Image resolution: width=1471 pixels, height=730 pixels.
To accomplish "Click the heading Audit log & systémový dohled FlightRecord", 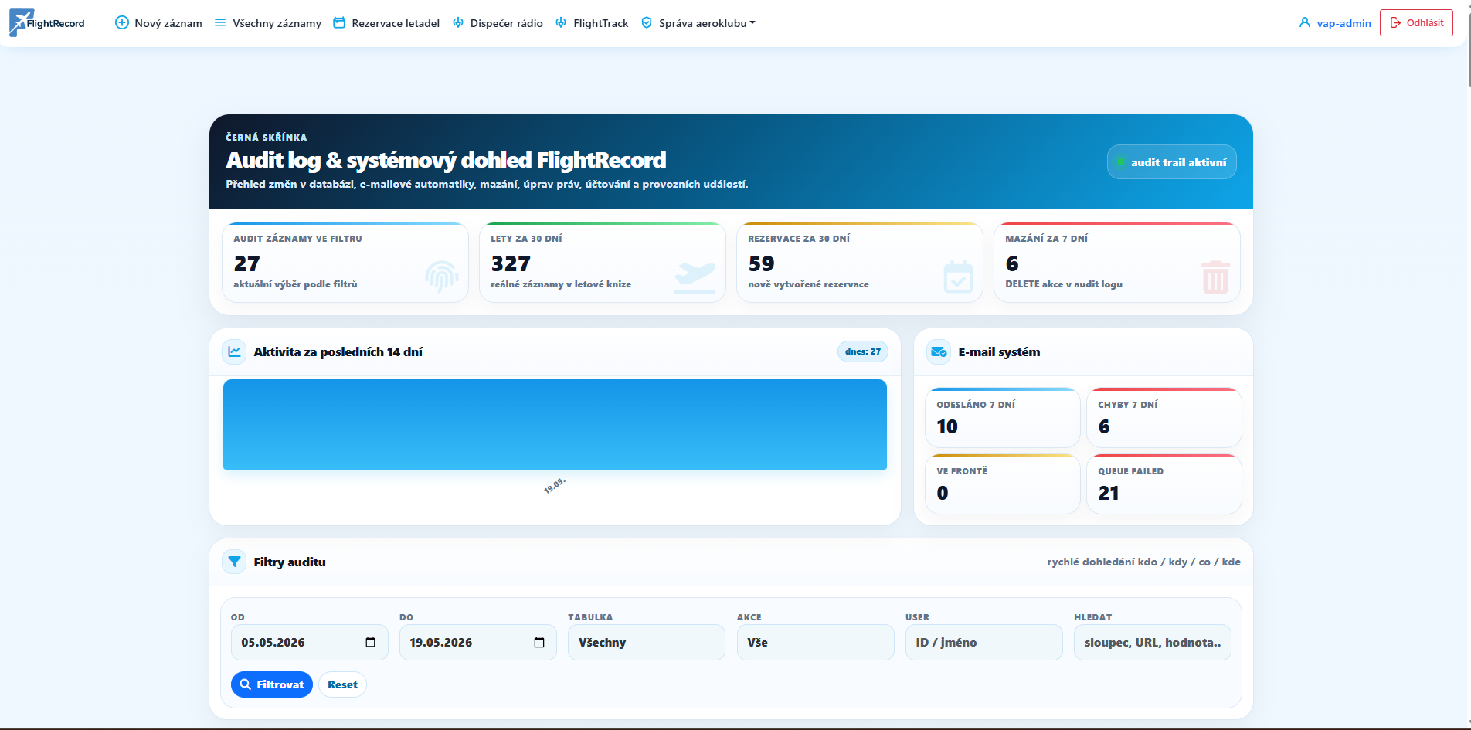I will click(446, 160).
